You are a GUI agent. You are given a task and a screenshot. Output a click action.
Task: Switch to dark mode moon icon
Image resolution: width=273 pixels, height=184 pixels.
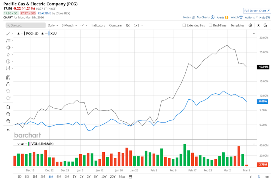coord(266,25)
